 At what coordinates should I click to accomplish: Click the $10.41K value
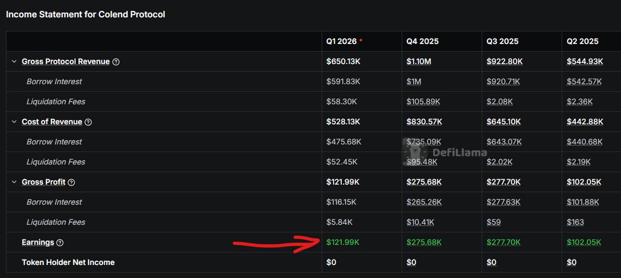point(420,222)
